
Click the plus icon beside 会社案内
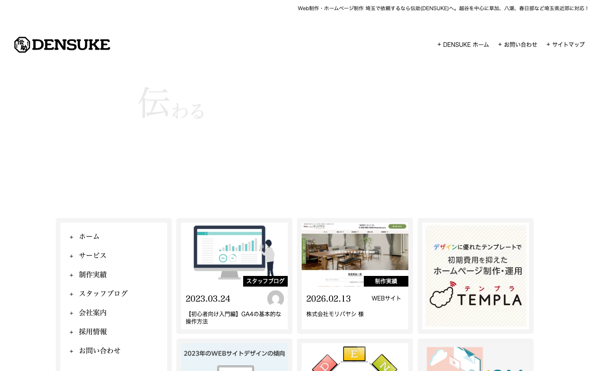pyautogui.click(x=71, y=313)
